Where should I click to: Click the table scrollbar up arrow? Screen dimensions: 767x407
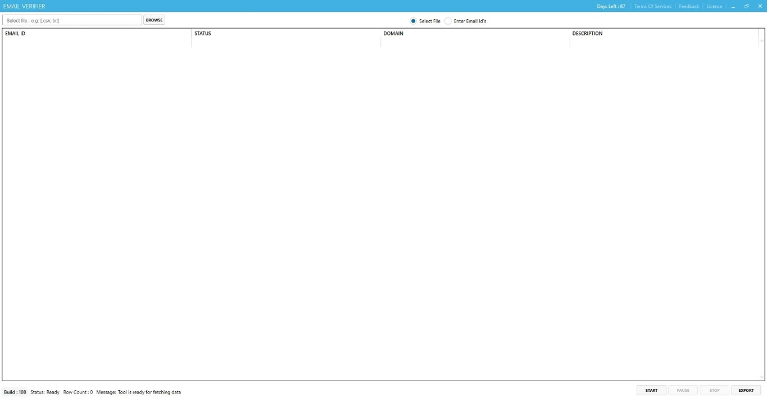click(x=762, y=40)
